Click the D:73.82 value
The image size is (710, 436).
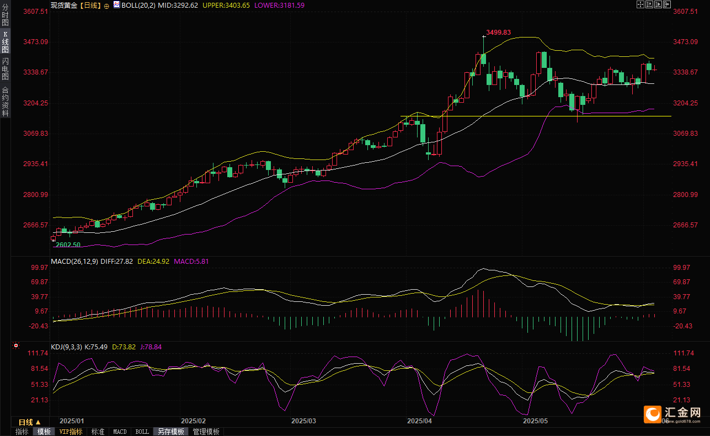pyautogui.click(x=124, y=347)
